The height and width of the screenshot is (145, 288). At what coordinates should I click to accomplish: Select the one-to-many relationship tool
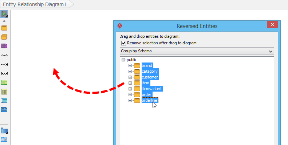coord(4,64)
